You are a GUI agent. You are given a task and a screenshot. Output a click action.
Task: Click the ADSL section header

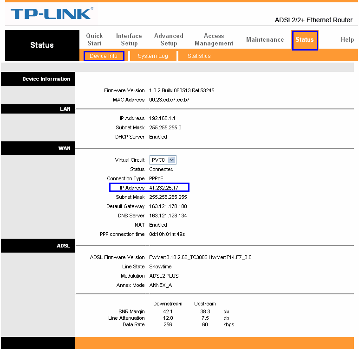(38, 246)
